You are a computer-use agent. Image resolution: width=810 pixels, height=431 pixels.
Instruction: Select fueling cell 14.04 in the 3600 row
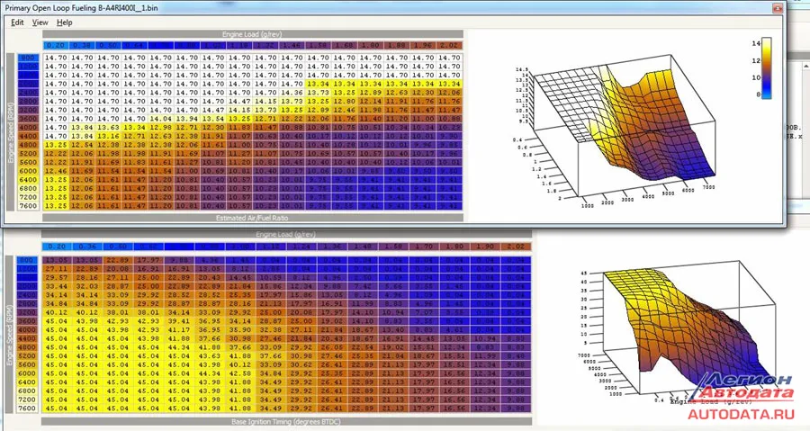click(x=160, y=118)
